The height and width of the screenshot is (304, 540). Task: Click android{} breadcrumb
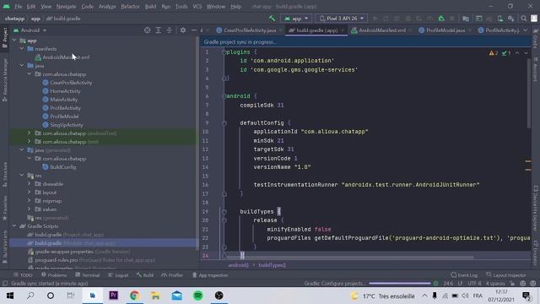(238, 265)
